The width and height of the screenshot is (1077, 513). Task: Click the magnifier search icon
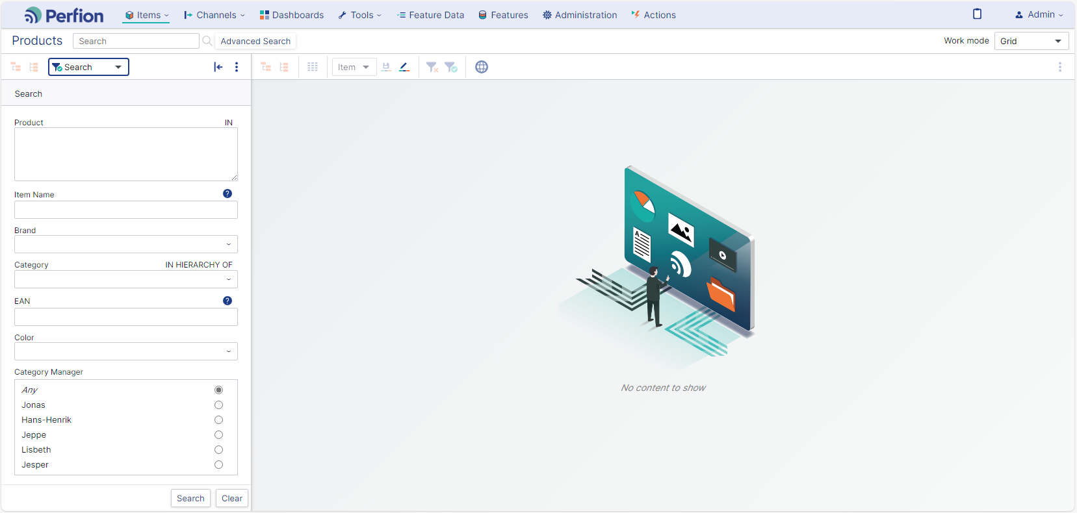pyautogui.click(x=207, y=41)
